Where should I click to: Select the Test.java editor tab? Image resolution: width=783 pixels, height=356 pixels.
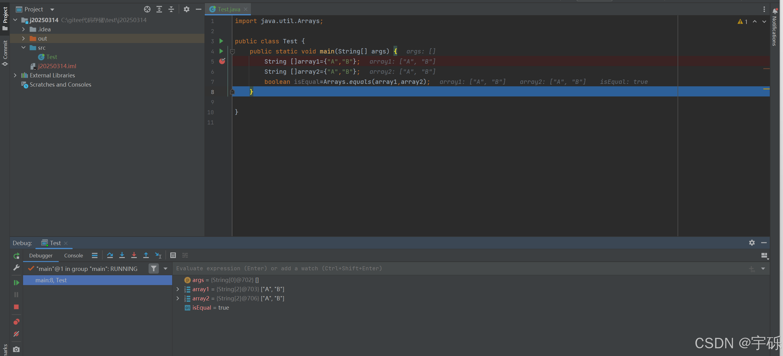[x=229, y=9]
